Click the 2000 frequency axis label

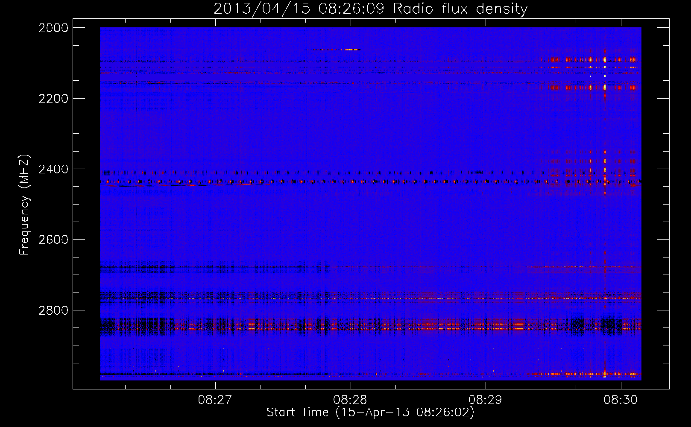point(53,28)
